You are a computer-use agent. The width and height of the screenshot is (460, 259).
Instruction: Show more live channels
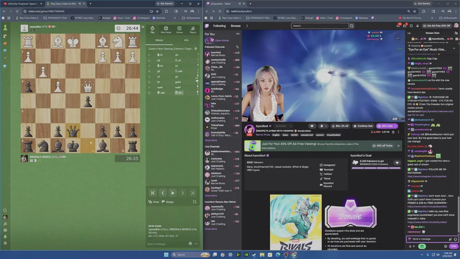(211, 196)
